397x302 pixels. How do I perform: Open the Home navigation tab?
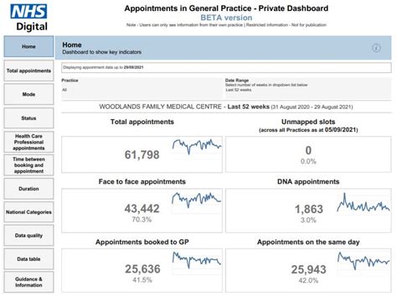coord(28,46)
